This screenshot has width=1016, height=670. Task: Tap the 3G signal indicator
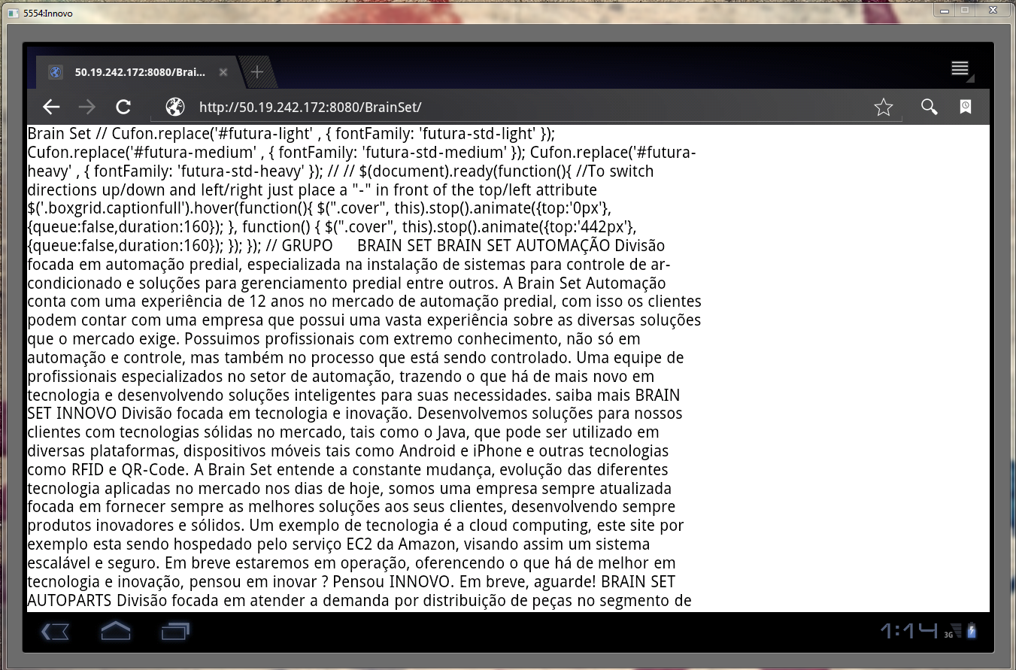click(952, 631)
